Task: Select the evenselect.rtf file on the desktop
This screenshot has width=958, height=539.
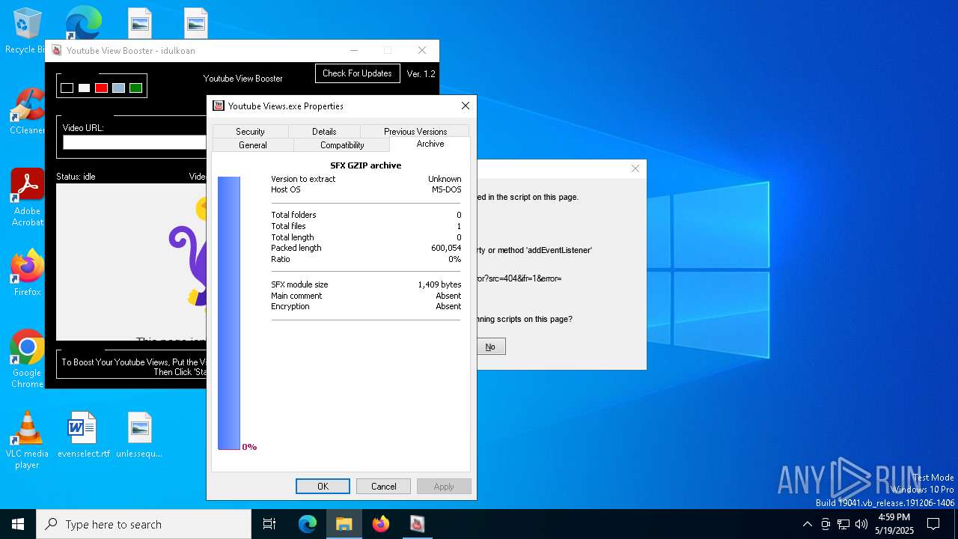Action: (x=83, y=434)
